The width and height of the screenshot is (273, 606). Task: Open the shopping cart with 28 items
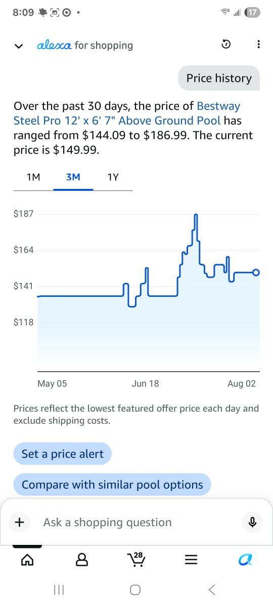[x=136, y=559]
